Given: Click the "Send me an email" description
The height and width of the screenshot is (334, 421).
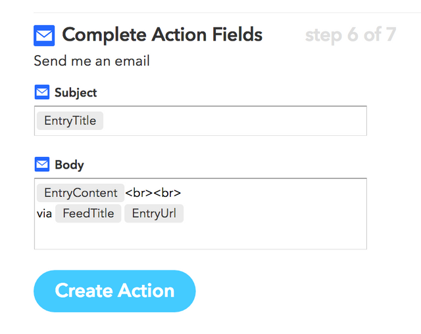Looking at the screenshot, I should click(92, 62).
